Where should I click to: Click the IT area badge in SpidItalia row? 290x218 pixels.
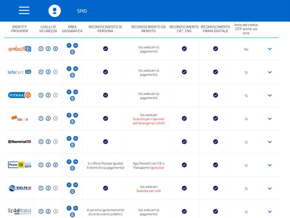coord(69,208)
